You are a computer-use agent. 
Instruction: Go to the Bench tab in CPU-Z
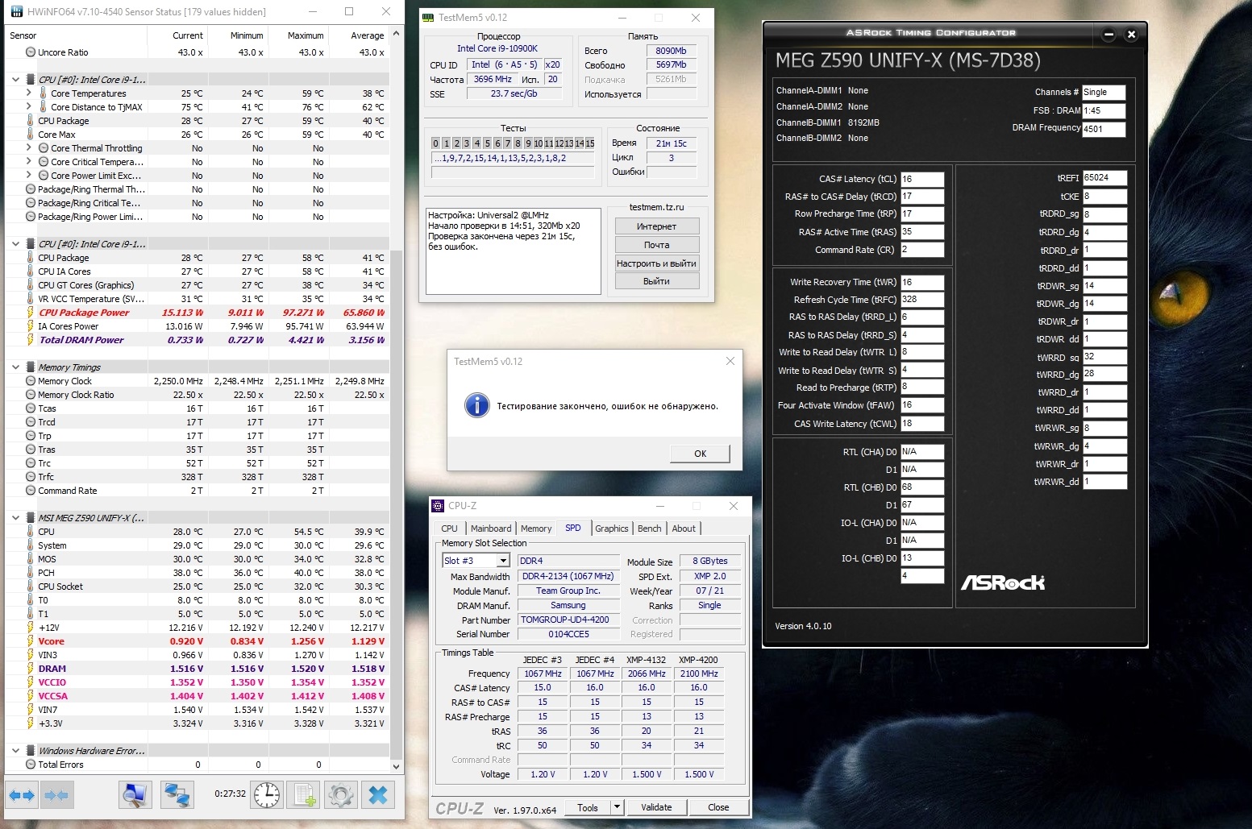click(x=650, y=528)
